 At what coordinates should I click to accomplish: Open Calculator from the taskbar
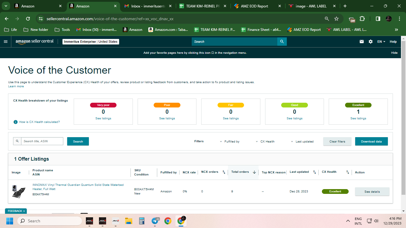click(x=141, y=221)
